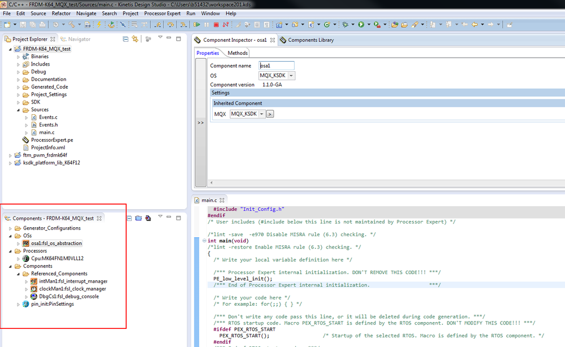Click the External Tools run icon
This screenshot has height=347, width=565.
point(377,24)
